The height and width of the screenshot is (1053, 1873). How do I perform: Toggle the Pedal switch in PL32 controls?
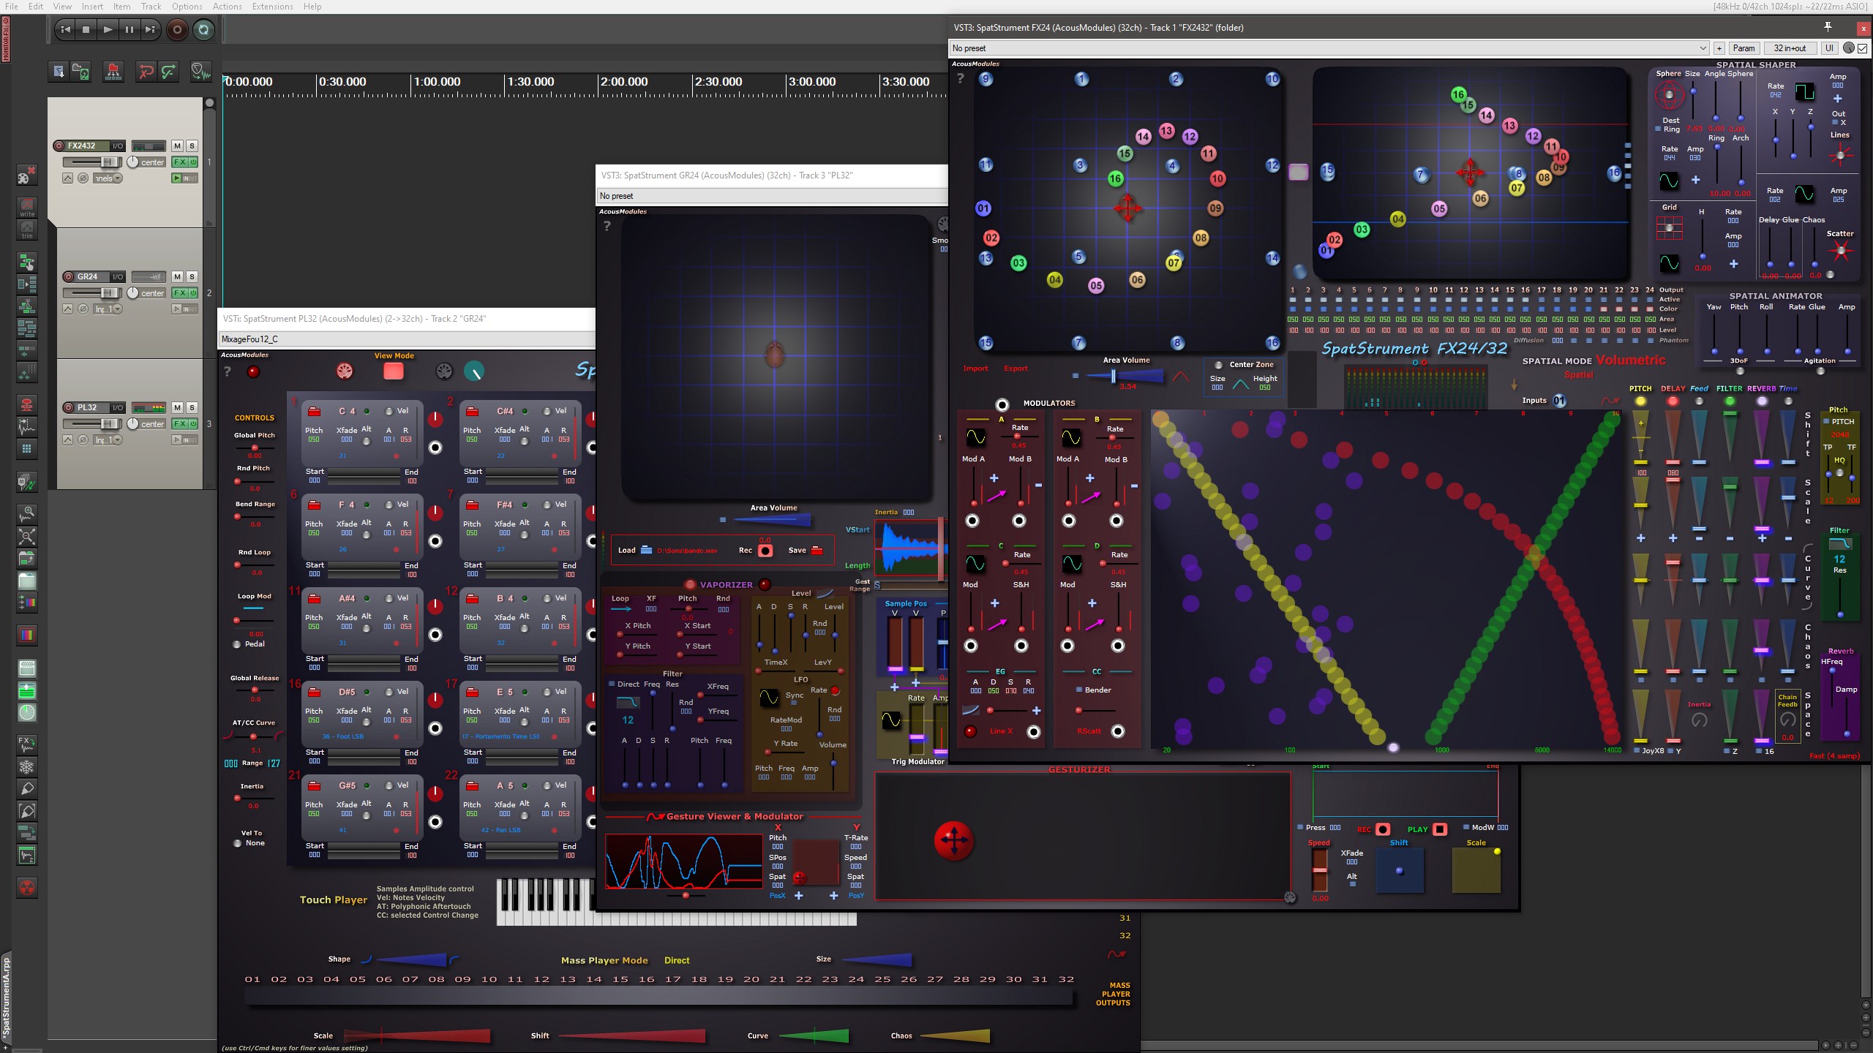(x=236, y=644)
